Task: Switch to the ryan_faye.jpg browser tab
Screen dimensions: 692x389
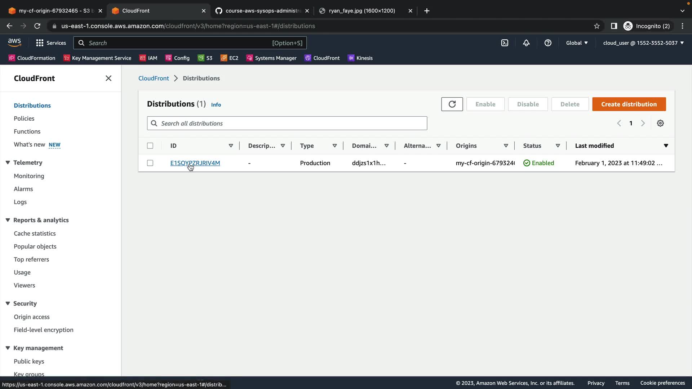Action: click(x=361, y=11)
